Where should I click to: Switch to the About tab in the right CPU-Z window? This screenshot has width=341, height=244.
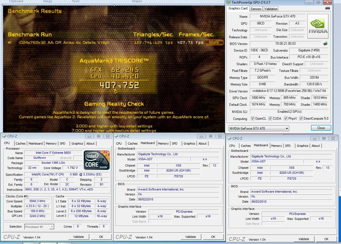tap(316, 146)
